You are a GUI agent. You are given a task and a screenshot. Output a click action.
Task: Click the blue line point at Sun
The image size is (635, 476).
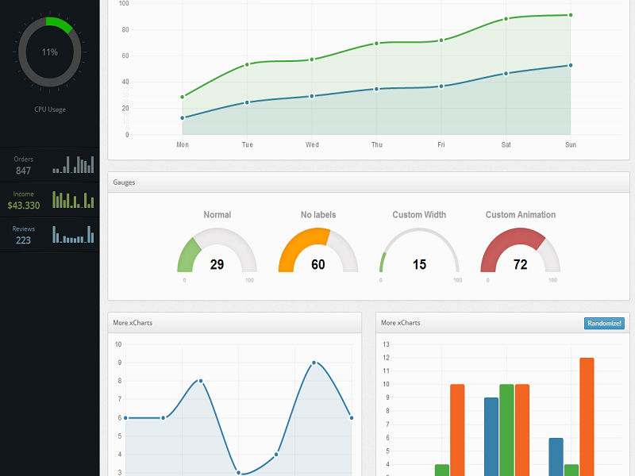tap(570, 66)
